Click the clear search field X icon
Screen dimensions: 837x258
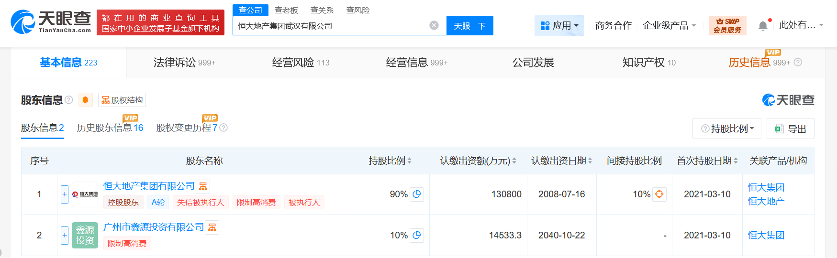click(x=434, y=26)
